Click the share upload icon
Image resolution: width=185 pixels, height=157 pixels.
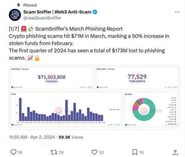pos(175,152)
